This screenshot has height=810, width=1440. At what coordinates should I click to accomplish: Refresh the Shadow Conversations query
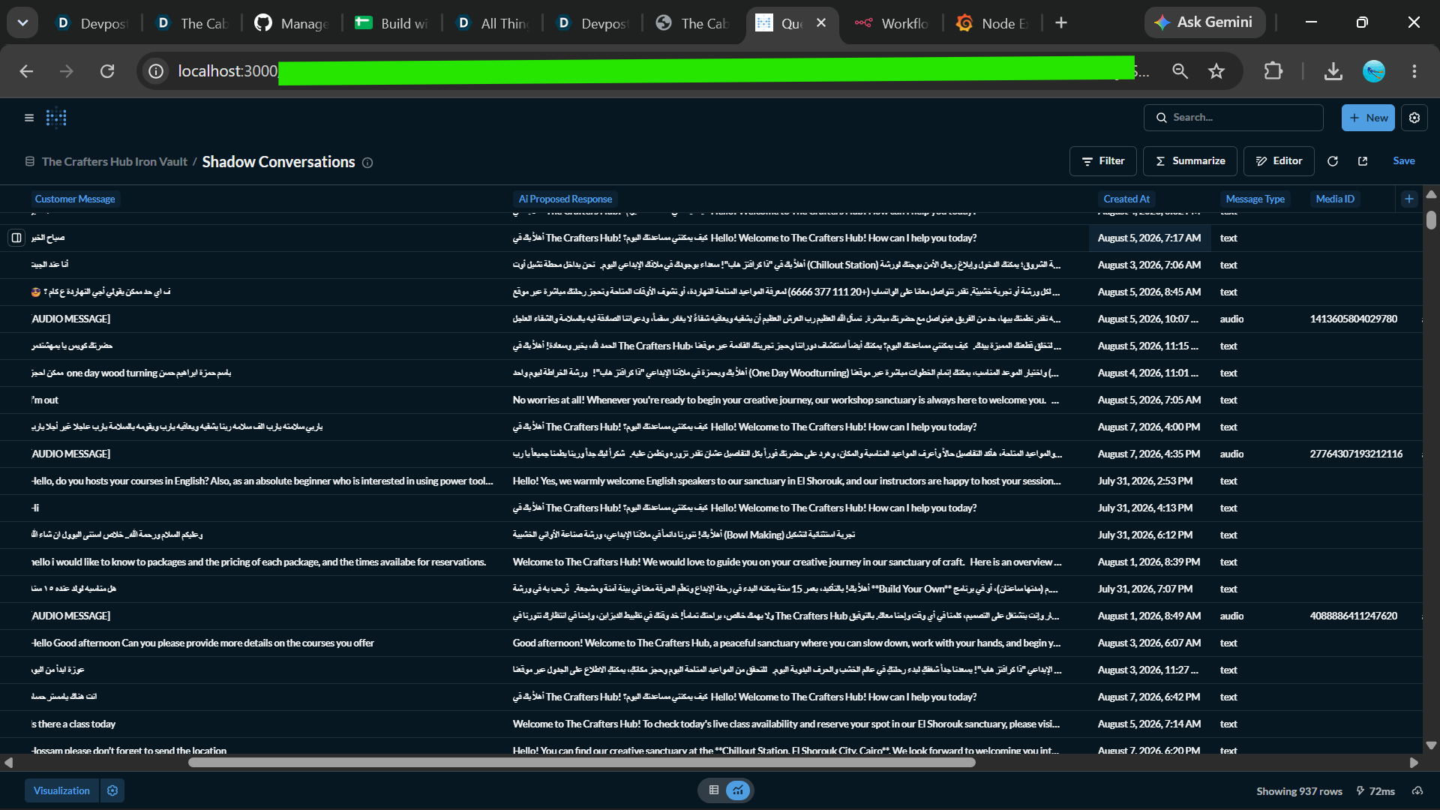(1333, 161)
